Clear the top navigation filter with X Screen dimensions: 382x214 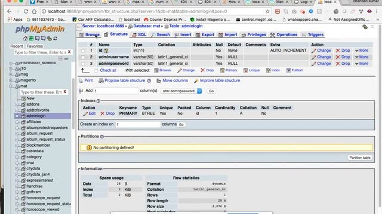tap(69, 52)
